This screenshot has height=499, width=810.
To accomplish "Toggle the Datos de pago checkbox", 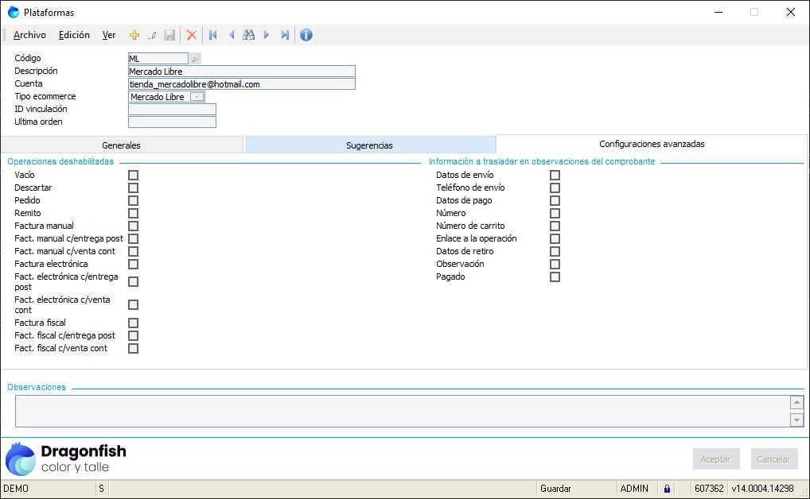I will click(555, 201).
